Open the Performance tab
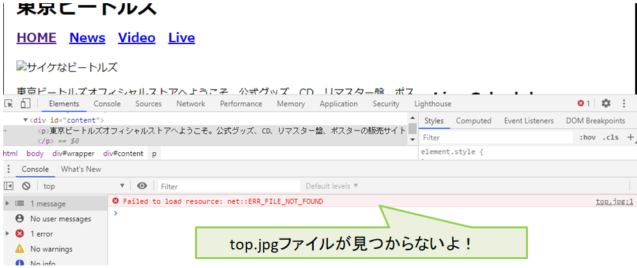The width and height of the screenshot is (637, 268). tap(241, 104)
